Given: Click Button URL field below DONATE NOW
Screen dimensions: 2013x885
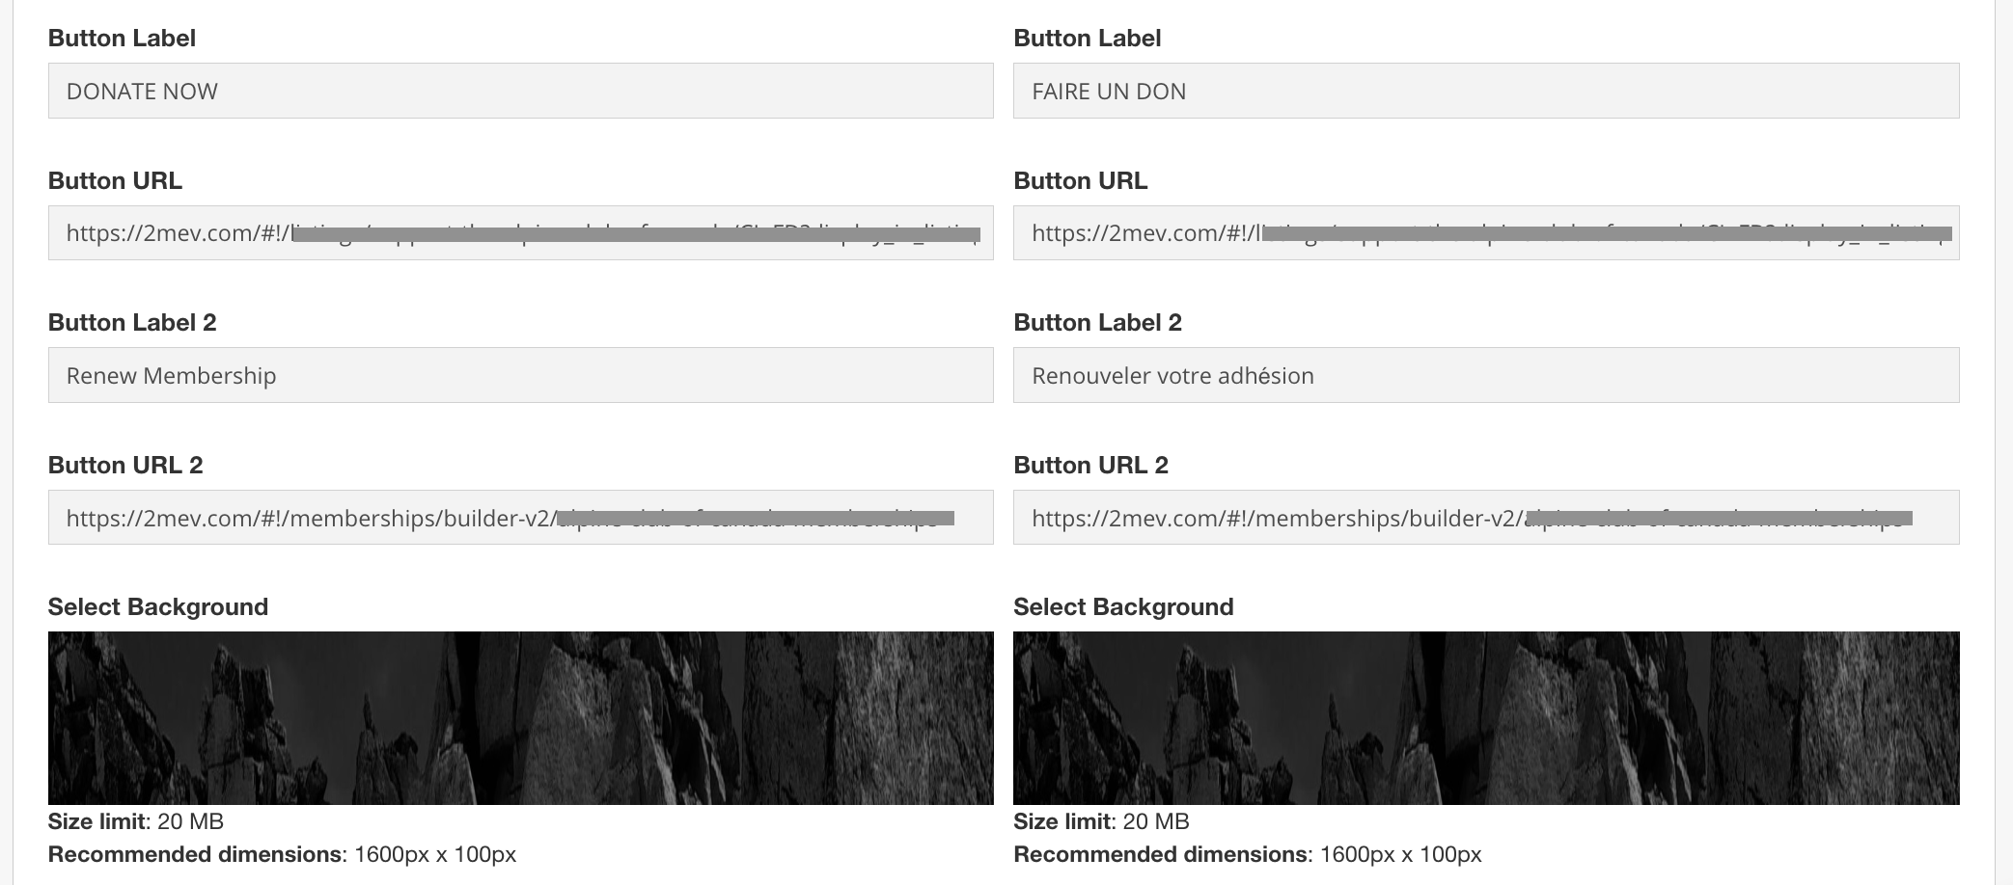Looking at the screenshot, I should pyautogui.click(x=520, y=232).
